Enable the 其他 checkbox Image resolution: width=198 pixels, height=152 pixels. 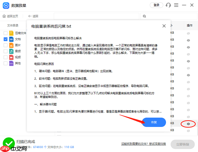click(x=5, y=63)
